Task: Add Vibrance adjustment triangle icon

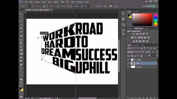Action: tap(147, 34)
